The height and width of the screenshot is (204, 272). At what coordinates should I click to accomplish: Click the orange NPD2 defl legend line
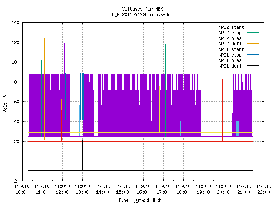point(253,43)
